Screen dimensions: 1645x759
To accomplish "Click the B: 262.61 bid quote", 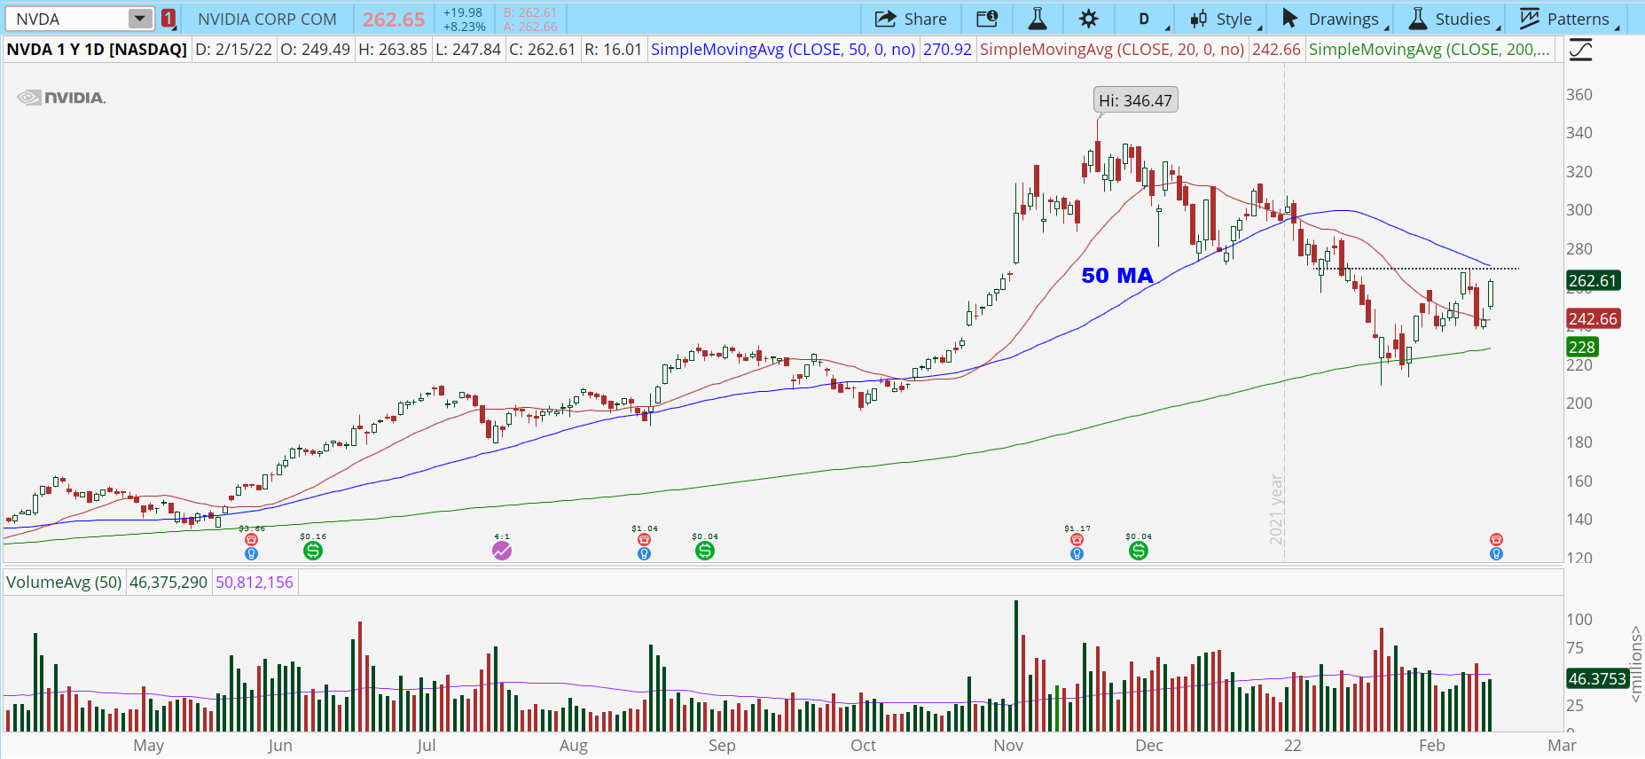I will coord(530,12).
